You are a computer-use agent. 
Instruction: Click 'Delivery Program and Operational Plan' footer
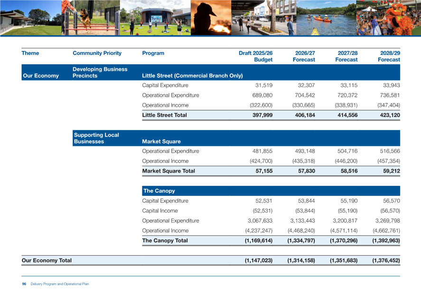[x=60, y=284]
